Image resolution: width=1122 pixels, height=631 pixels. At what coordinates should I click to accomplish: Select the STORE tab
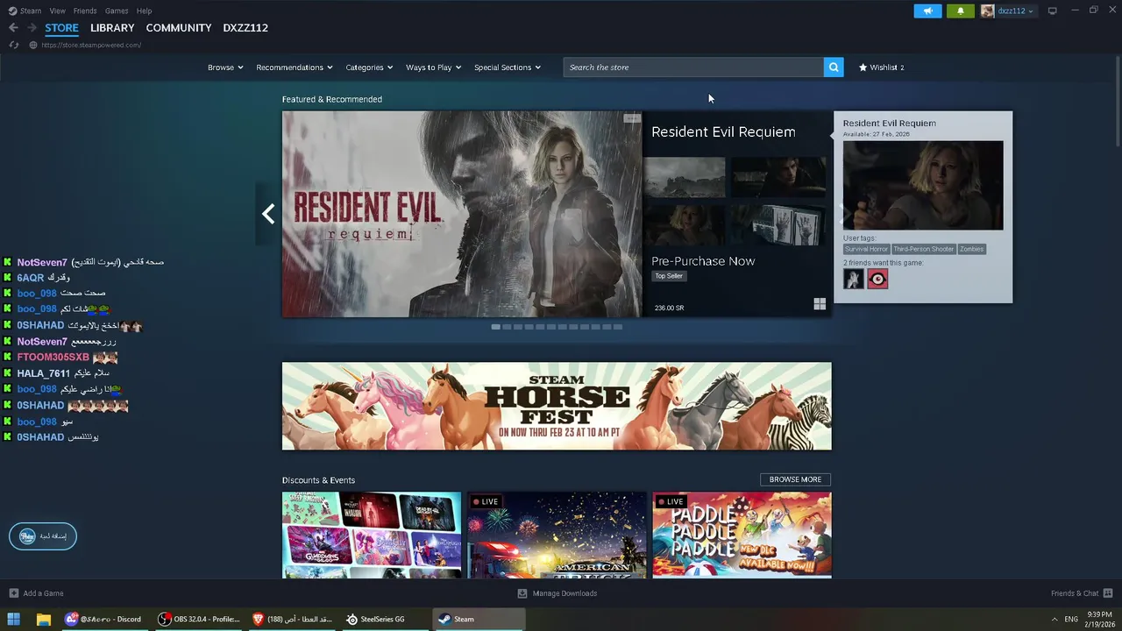pos(61,28)
